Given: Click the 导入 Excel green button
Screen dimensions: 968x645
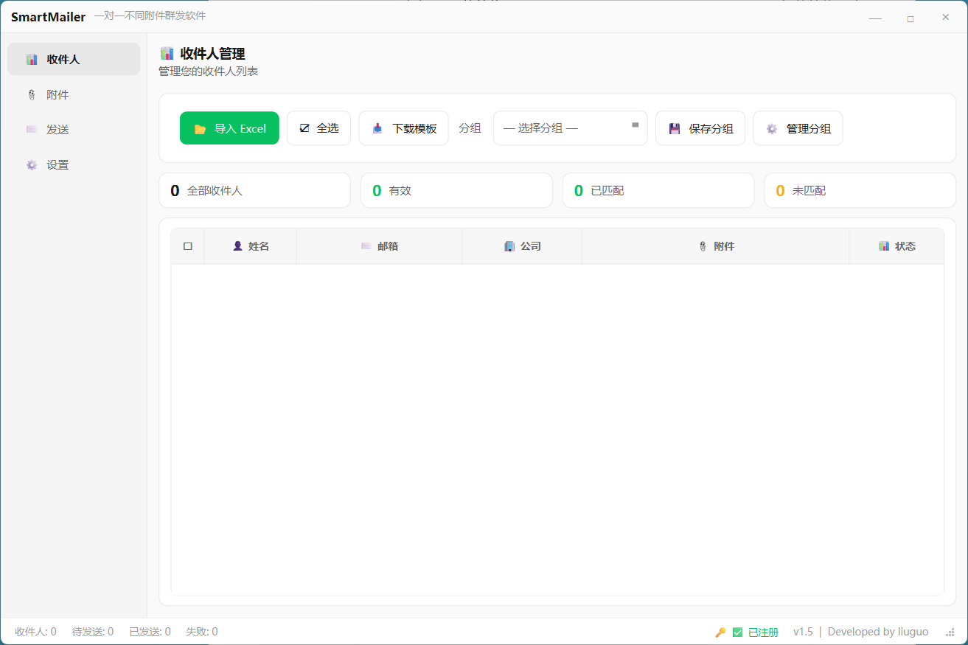Looking at the screenshot, I should click(x=229, y=128).
